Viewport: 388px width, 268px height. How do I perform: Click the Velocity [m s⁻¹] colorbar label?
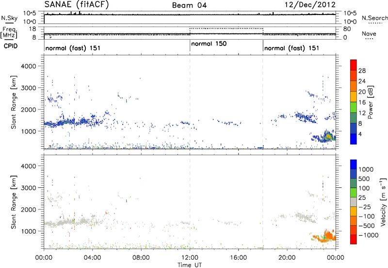pos(383,202)
